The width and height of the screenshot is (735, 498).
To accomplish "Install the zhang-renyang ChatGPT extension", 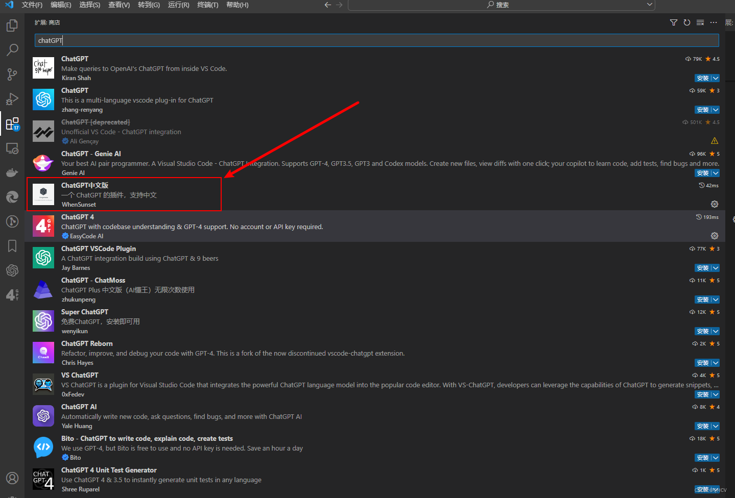I will tap(703, 110).
